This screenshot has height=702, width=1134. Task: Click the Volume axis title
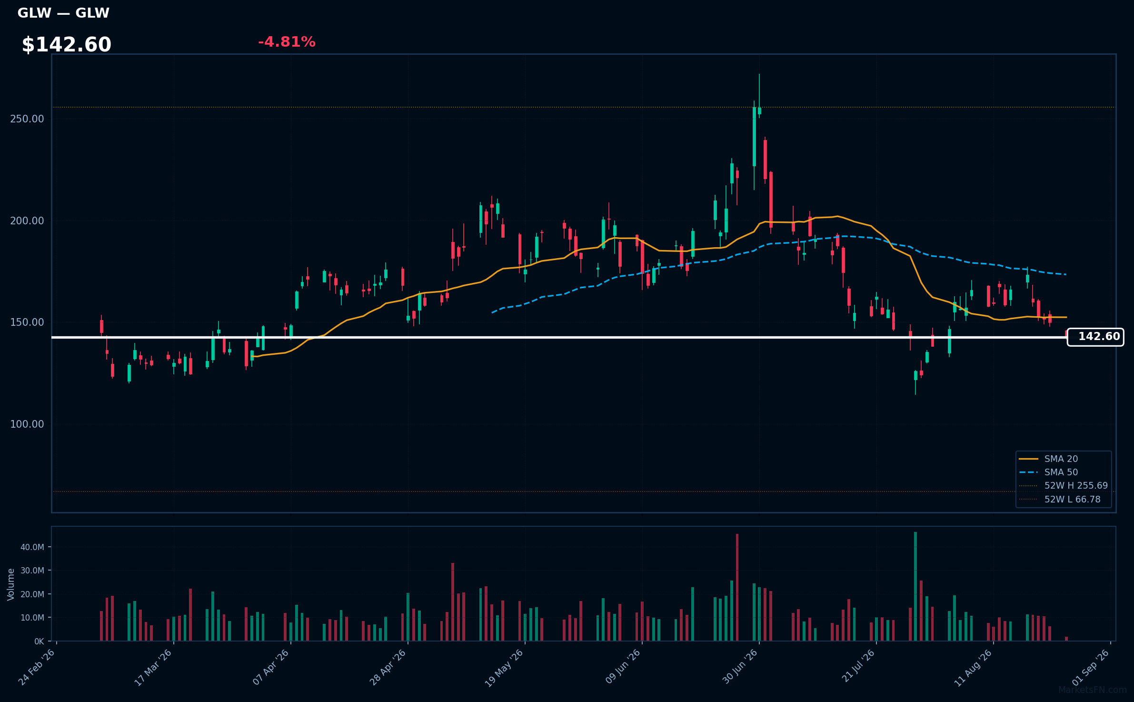coord(11,584)
